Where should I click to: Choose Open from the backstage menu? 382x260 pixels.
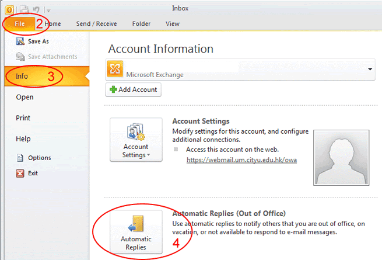click(24, 97)
